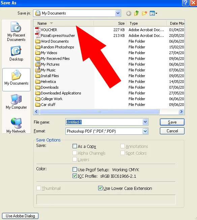Click File Folder type in Car stuff row
This screenshot has height=220, width=197.
tap(137, 105)
